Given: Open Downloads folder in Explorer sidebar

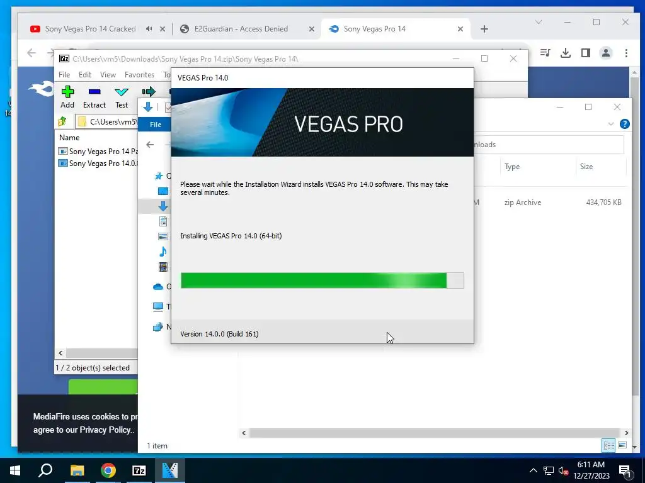Looking at the screenshot, I should (163, 206).
